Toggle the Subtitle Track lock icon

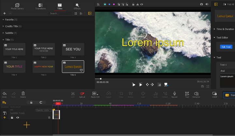pyautogui.click(x=12, y=117)
